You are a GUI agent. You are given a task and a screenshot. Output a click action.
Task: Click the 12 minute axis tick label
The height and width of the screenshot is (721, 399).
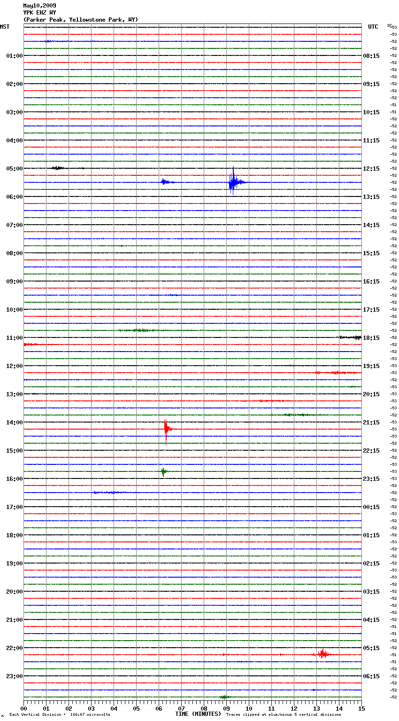294,708
